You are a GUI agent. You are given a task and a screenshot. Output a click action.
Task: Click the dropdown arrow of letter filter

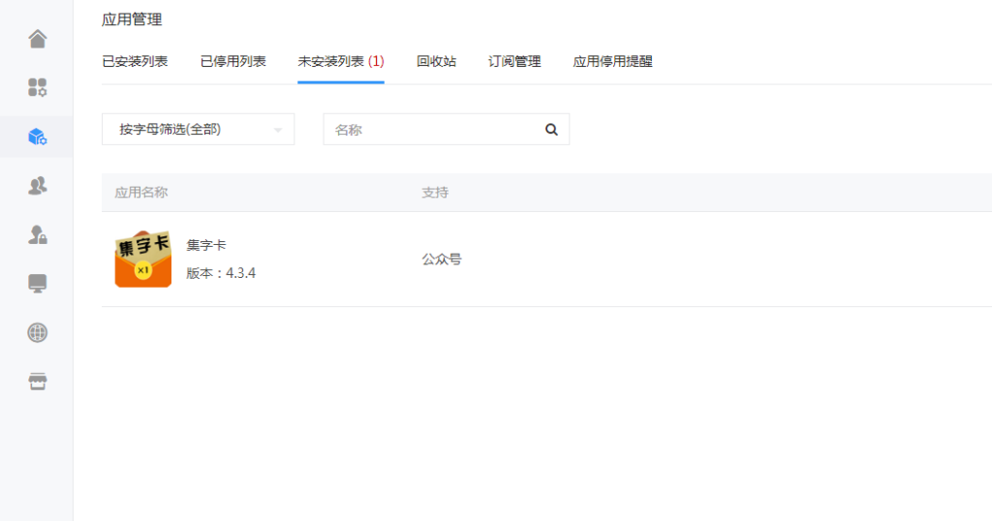[x=277, y=130]
